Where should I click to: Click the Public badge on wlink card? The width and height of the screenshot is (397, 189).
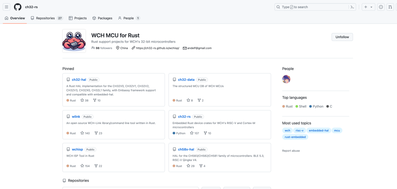(x=87, y=117)
